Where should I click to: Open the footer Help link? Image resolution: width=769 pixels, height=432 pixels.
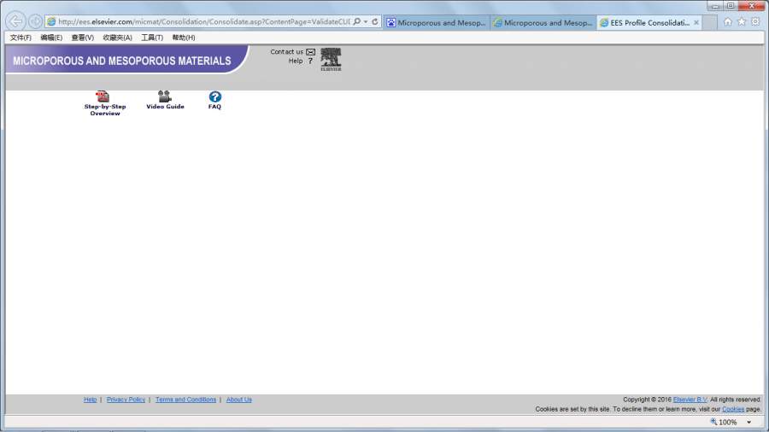90,400
